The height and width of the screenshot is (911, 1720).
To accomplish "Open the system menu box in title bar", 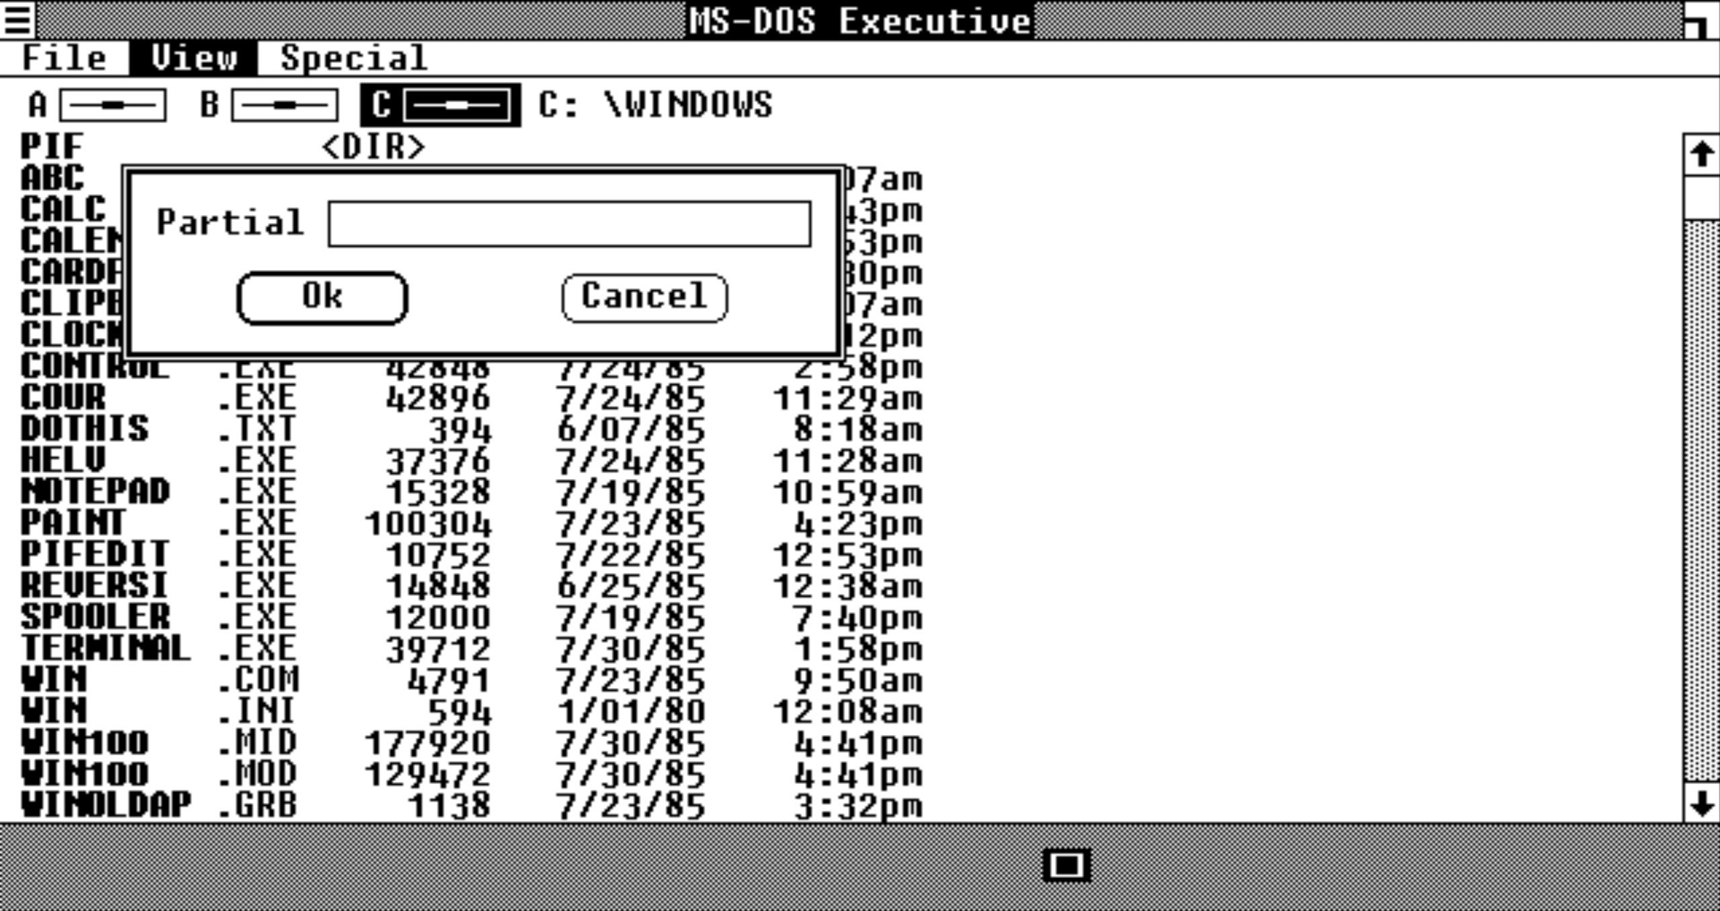I will (x=17, y=19).
